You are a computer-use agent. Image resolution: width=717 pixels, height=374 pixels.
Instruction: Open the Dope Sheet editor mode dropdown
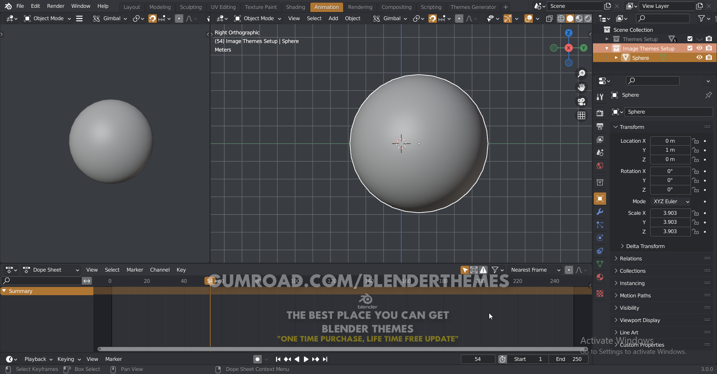pyautogui.click(x=50, y=269)
